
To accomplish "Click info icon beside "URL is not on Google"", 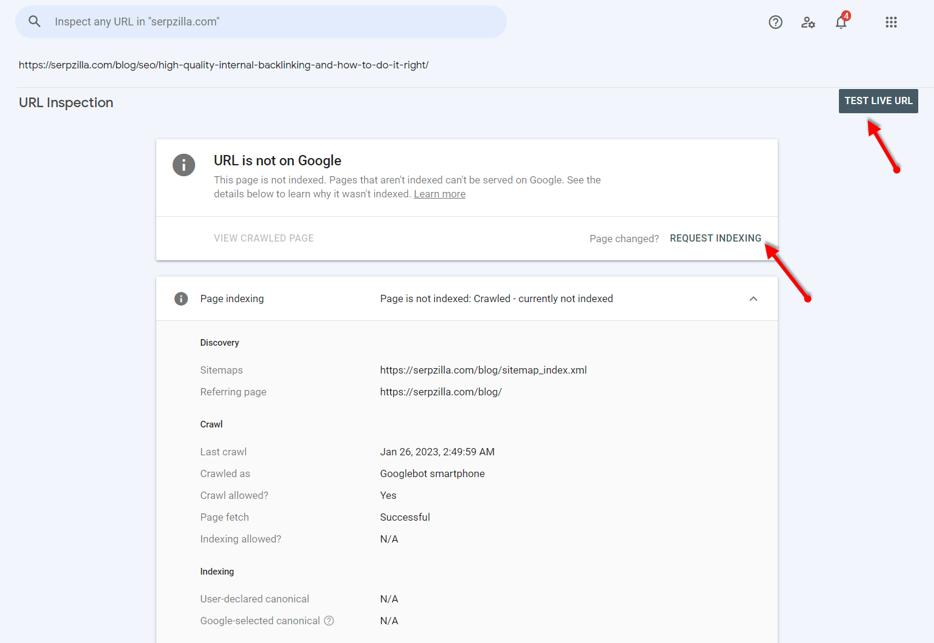I will pyautogui.click(x=184, y=165).
